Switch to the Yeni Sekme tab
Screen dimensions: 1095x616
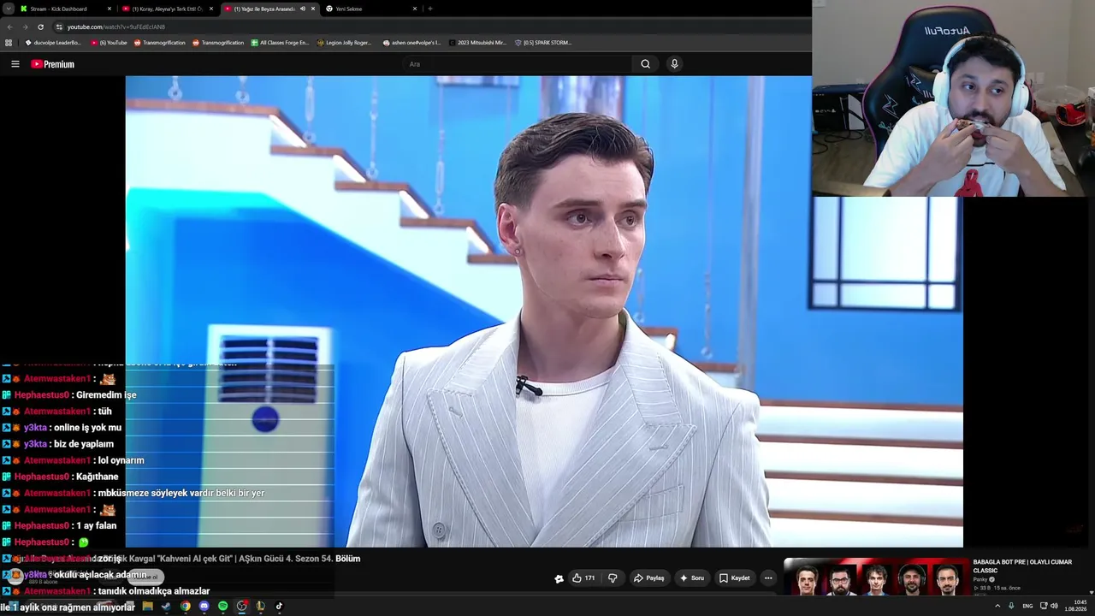pos(371,9)
